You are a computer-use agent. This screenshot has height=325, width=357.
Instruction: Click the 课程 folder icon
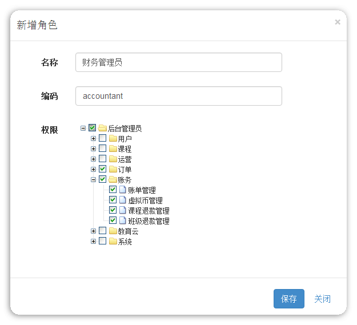pos(113,149)
